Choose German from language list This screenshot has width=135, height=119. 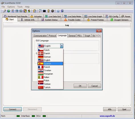50,57
